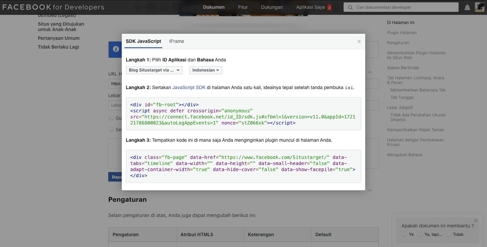The image size is (487, 247).
Task: Jump to Menambahkan Plugin Halaman ke Situs Web
Action: click(416, 55)
